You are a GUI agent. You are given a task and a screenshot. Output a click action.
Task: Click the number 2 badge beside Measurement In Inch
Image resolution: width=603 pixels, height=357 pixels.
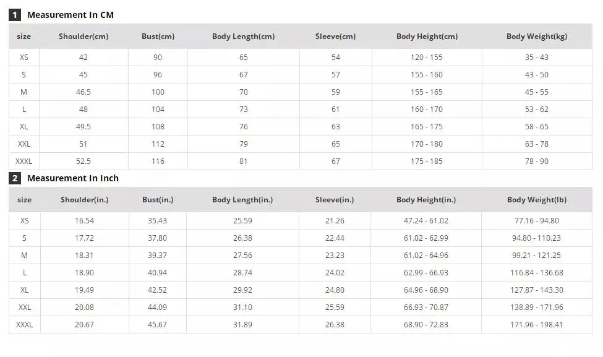tap(15, 178)
